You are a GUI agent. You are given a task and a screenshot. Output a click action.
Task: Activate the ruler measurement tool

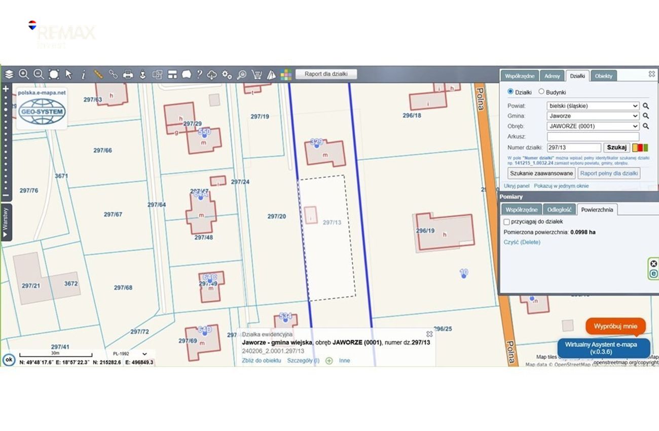point(98,75)
